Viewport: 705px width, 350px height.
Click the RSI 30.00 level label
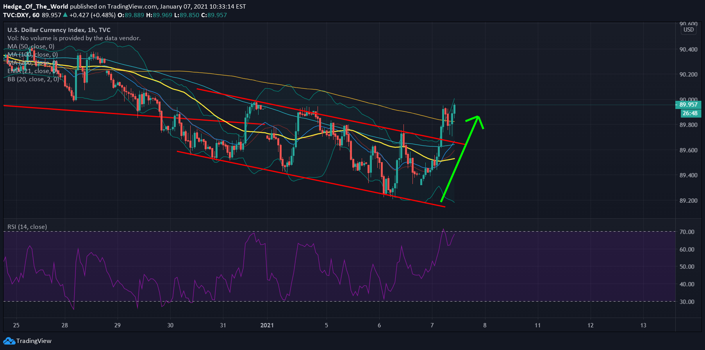pyautogui.click(x=687, y=302)
